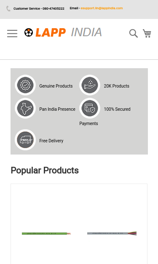Click the secured payments card icon
158x264 pixels.
click(x=90, y=108)
